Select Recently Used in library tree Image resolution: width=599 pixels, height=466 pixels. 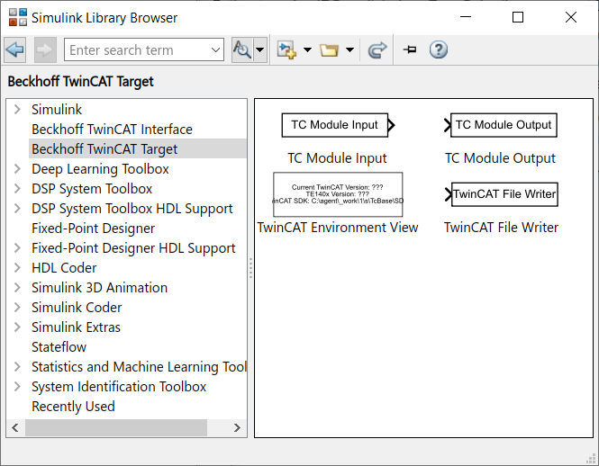(73, 407)
